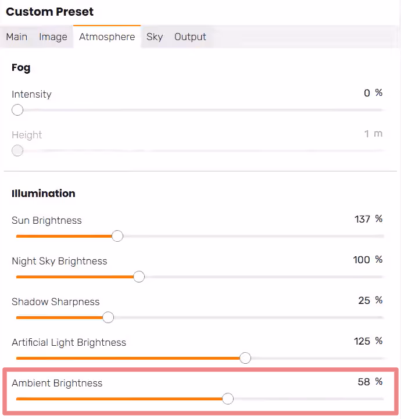Screen dimensions: 401x419
Task: Click the Custom Preset title
Action: click(x=49, y=12)
